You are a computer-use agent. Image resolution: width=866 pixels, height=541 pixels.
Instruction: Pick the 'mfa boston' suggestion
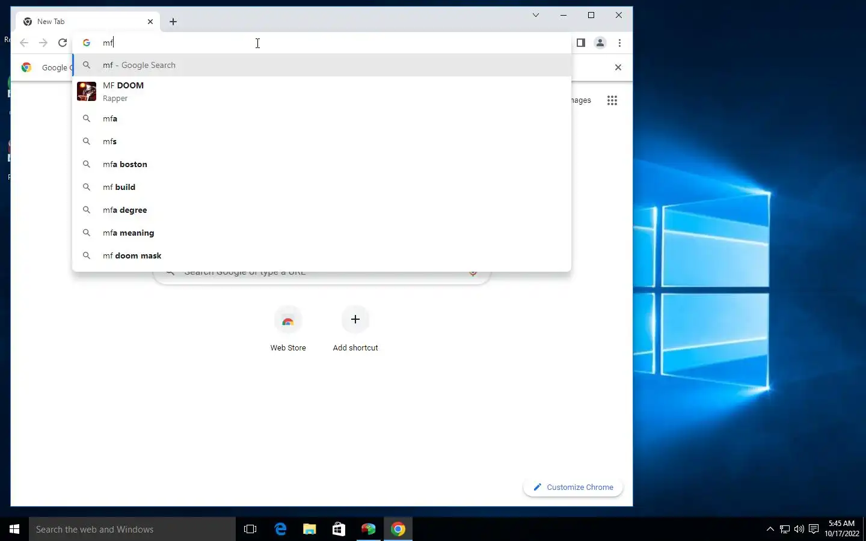(x=322, y=164)
